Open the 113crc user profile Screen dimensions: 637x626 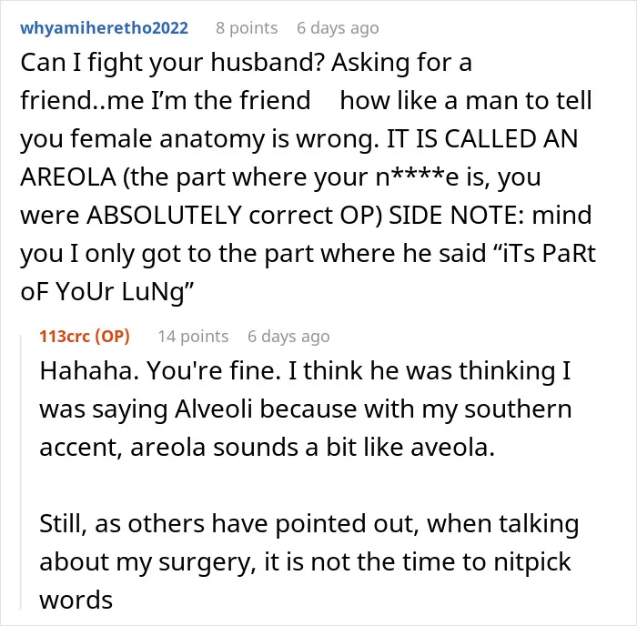tap(65, 337)
